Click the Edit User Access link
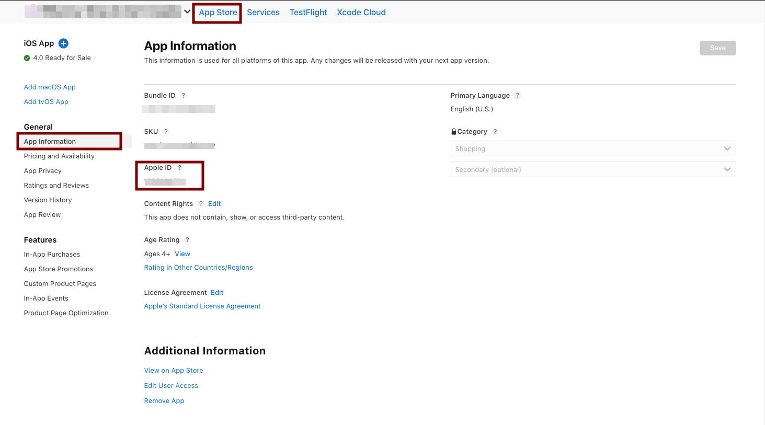Image resolution: width=765 pixels, height=425 pixels. click(171, 386)
